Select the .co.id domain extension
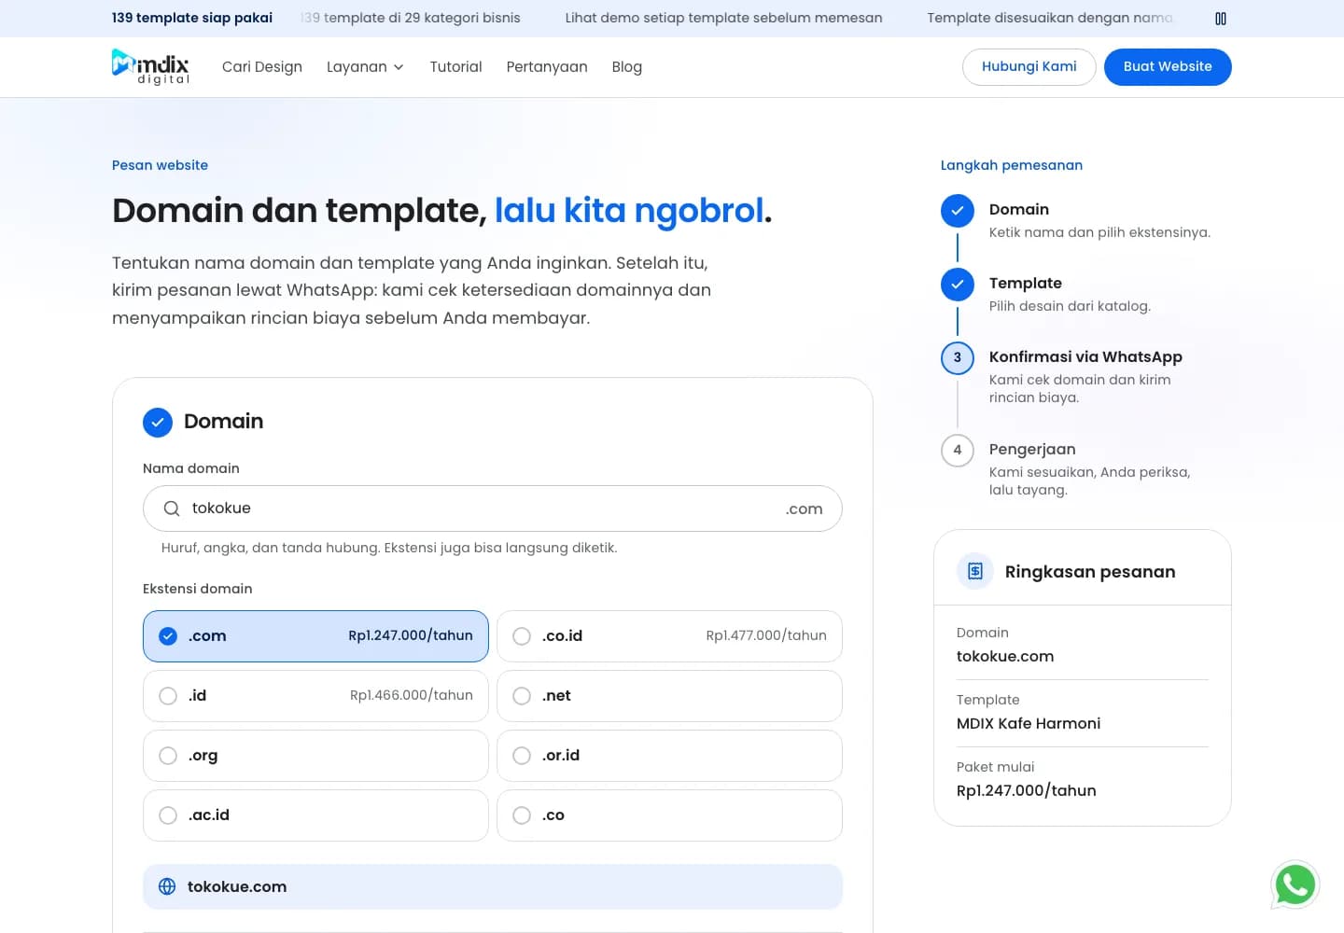 (669, 636)
